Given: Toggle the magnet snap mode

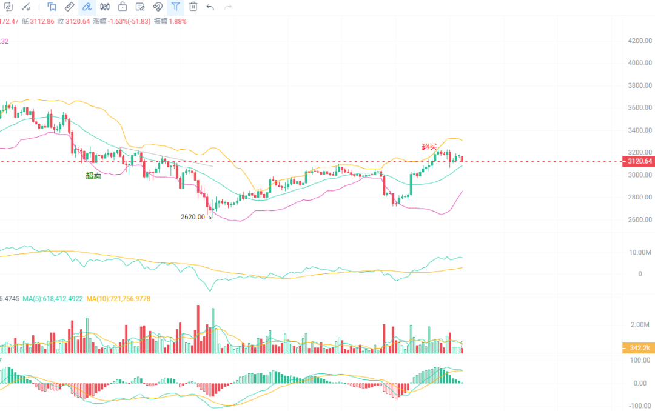Looking at the screenshot, I should coord(158,7).
